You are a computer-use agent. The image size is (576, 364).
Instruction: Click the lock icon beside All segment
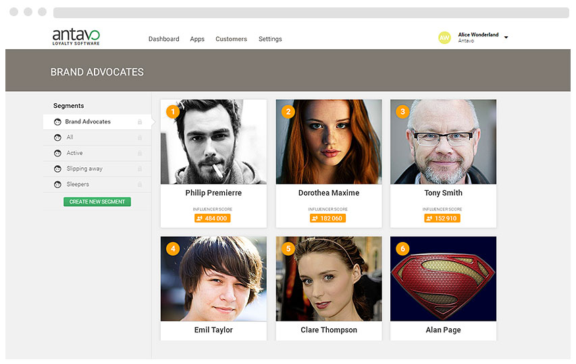coord(140,138)
